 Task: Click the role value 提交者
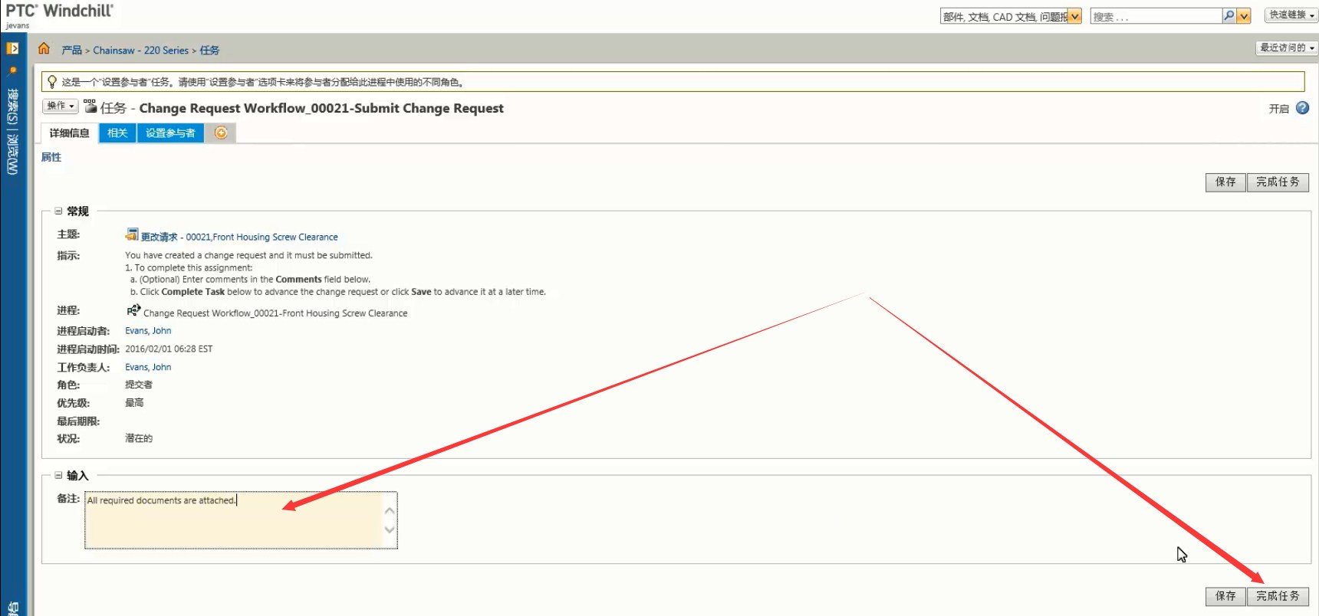[139, 385]
